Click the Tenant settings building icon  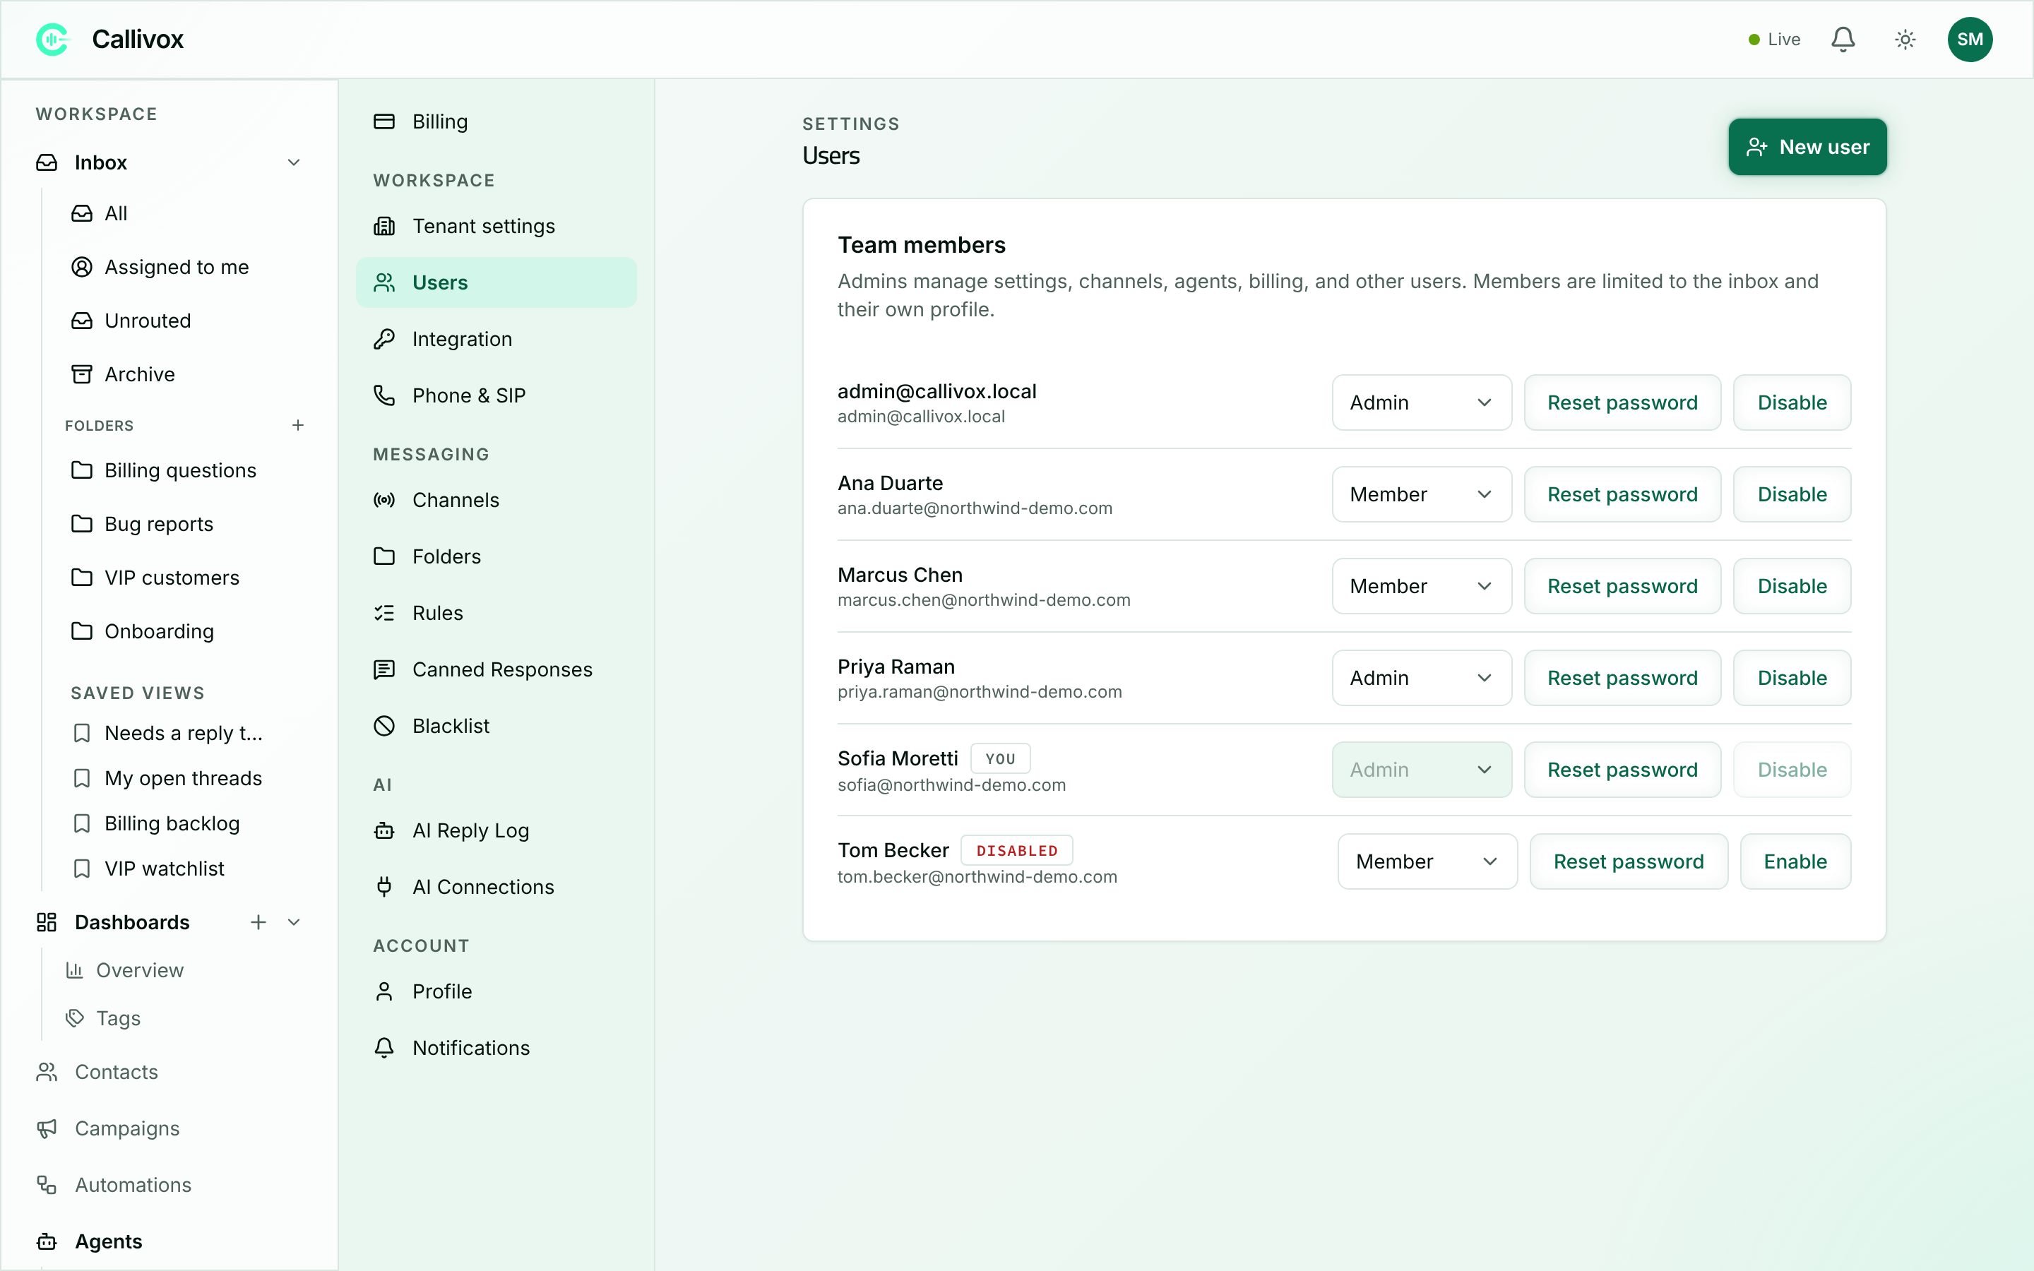pyautogui.click(x=384, y=226)
